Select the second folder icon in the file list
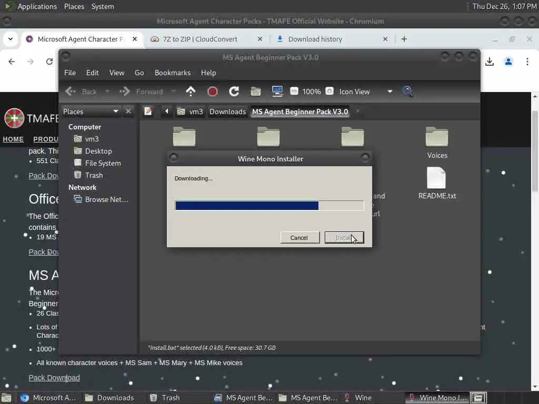This screenshot has width=539, height=404. point(268,136)
